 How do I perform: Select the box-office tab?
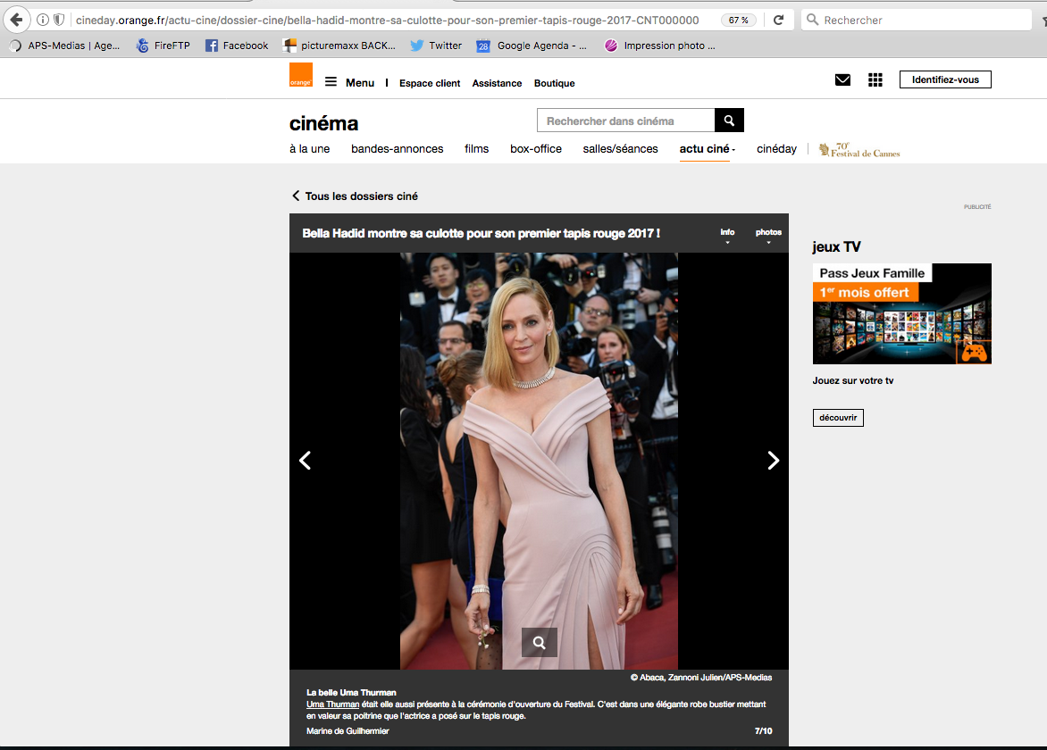[x=536, y=149]
